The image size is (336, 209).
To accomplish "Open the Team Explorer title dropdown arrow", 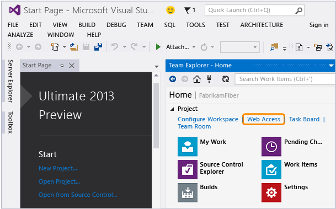I will tap(331, 66).
